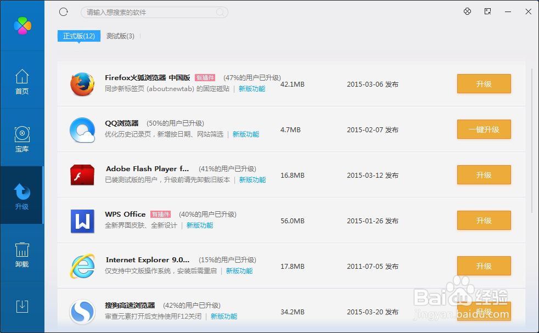Close the software manager window
539x333 pixels.
click(x=529, y=12)
